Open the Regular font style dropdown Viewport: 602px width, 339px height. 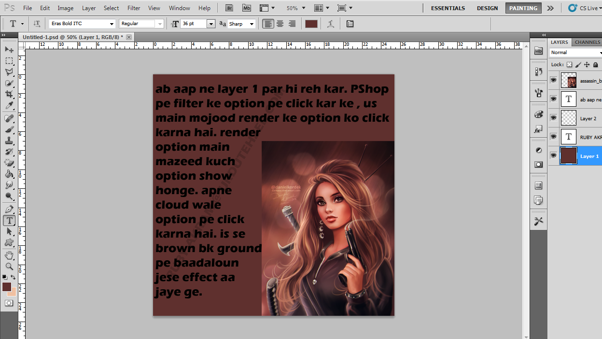160,24
